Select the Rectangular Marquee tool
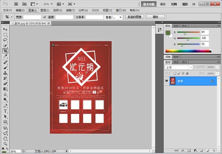Viewport: 222px width, 154px height. coord(5,35)
